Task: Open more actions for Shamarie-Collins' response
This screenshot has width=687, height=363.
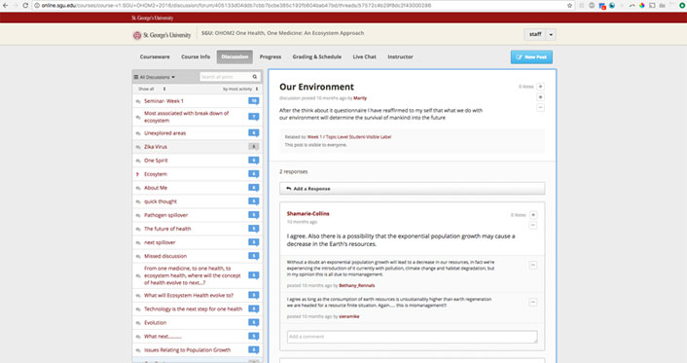Action: (x=533, y=226)
